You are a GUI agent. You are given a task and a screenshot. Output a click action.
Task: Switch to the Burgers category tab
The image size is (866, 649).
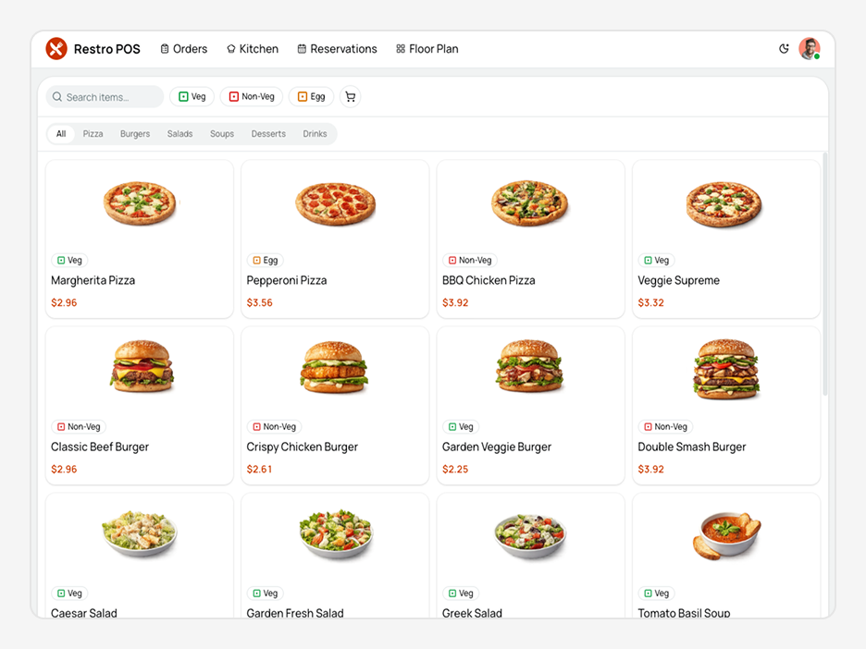click(135, 133)
